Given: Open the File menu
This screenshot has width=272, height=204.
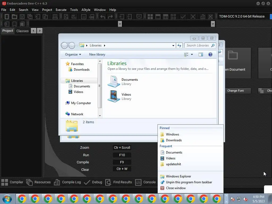Looking at the screenshot, I should point(4,10).
